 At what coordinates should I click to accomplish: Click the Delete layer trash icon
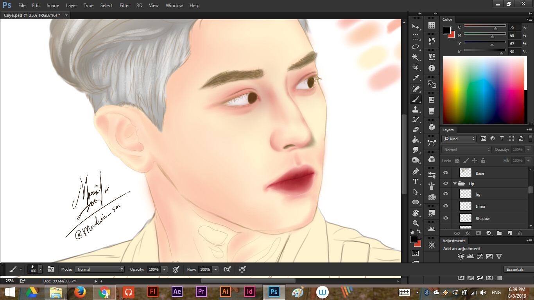(x=520, y=233)
